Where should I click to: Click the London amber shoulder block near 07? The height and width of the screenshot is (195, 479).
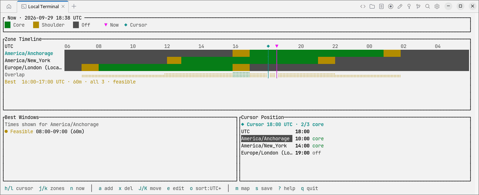(90, 67)
